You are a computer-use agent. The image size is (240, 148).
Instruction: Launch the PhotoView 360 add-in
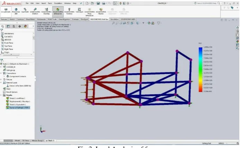(x=16, y=11)
